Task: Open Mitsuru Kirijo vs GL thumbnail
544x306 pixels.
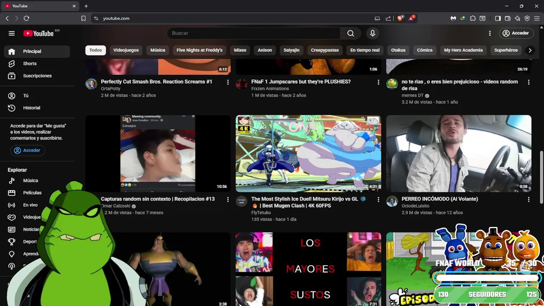Action: point(309,153)
